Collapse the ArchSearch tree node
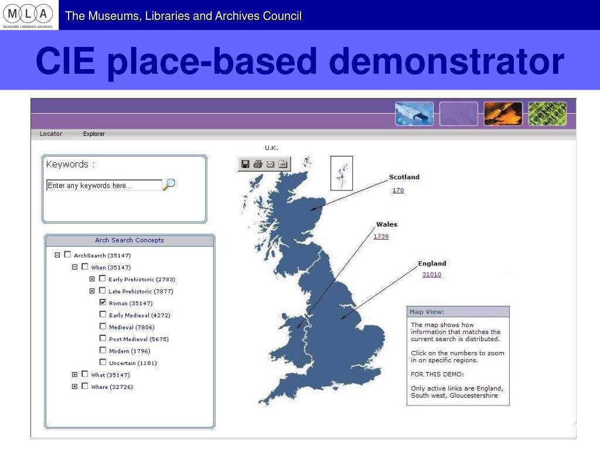 (57, 255)
